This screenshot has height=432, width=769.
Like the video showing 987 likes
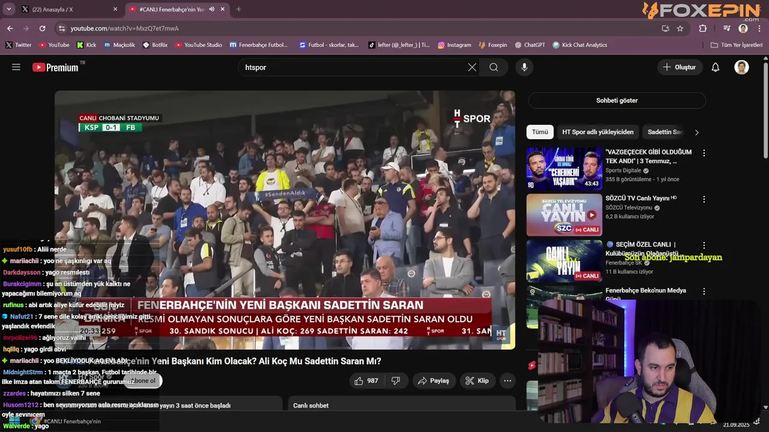366,380
